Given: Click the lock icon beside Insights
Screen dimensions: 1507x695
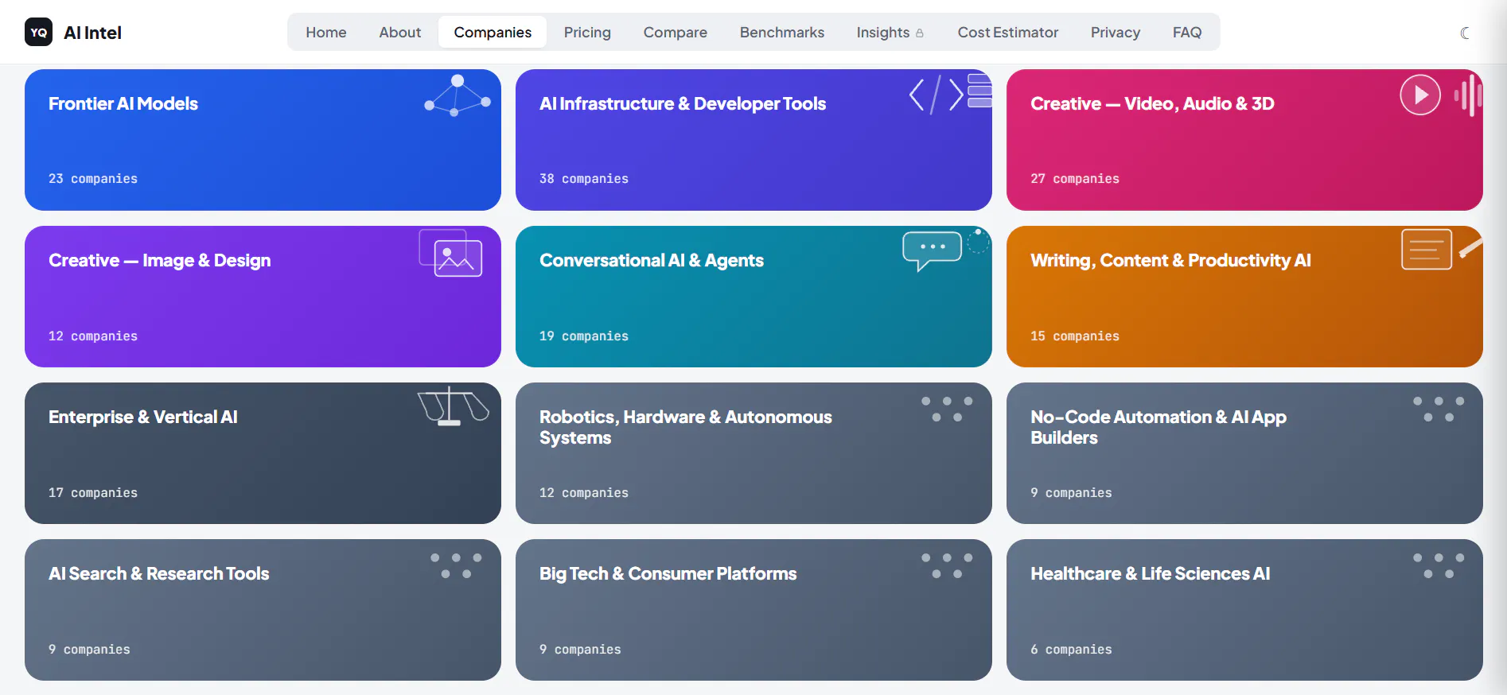Looking at the screenshot, I should [920, 33].
